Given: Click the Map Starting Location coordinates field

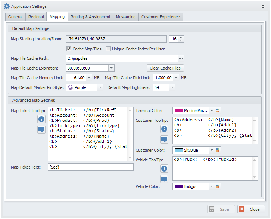Looking at the screenshot, I should (x=116, y=39).
